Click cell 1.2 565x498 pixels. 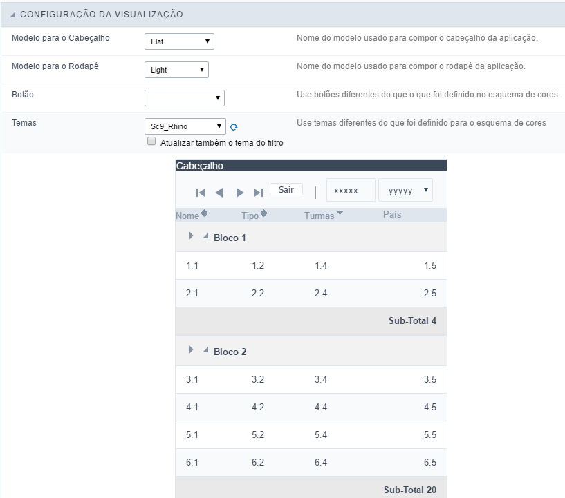258,265
